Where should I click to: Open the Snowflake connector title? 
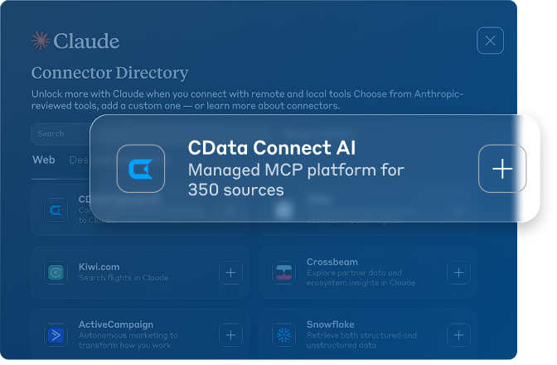click(x=330, y=324)
